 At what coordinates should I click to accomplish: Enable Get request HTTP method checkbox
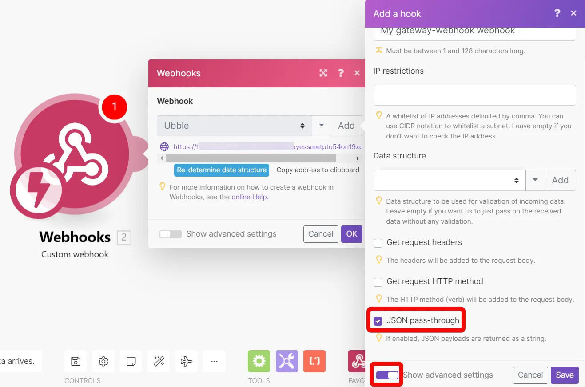tap(378, 282)
